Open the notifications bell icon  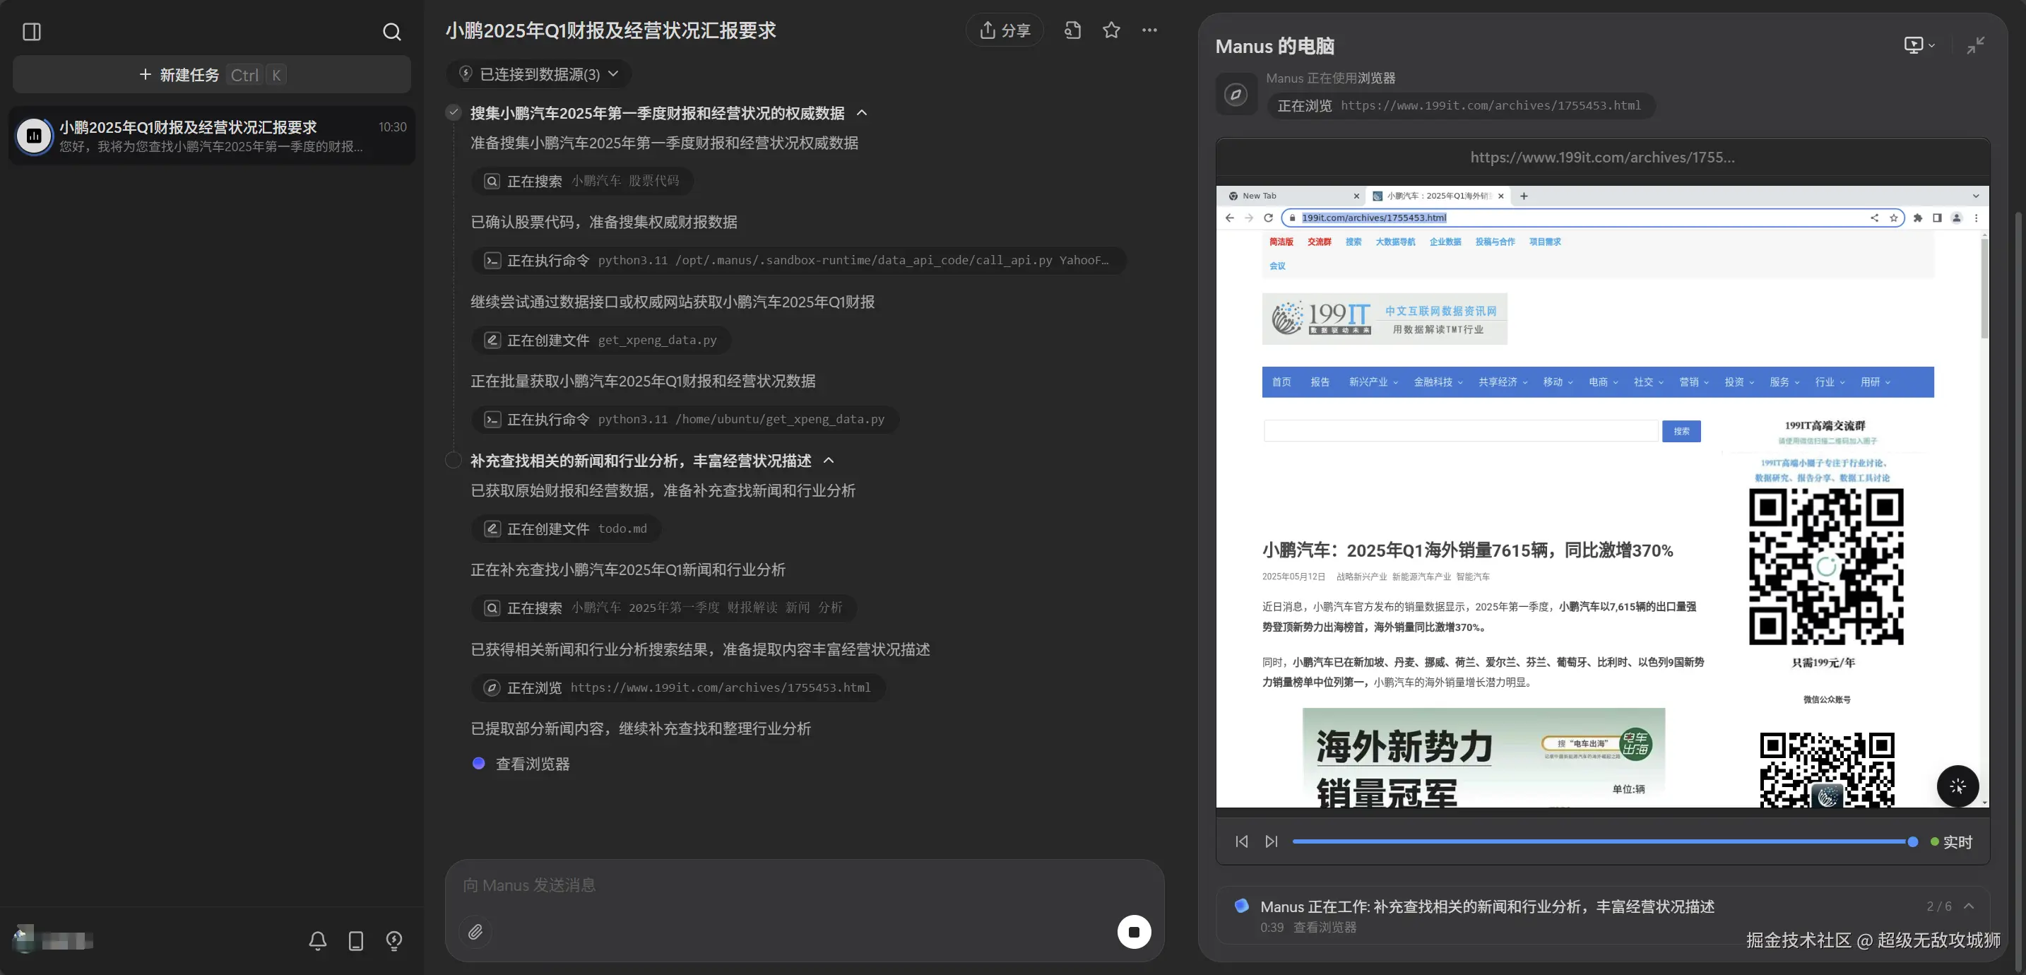click(318, 940)
